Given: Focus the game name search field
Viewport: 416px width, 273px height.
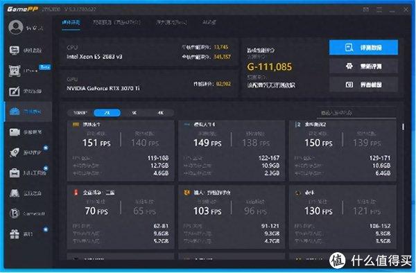Looking at the screenshot, I should click(x=356, y=113).
